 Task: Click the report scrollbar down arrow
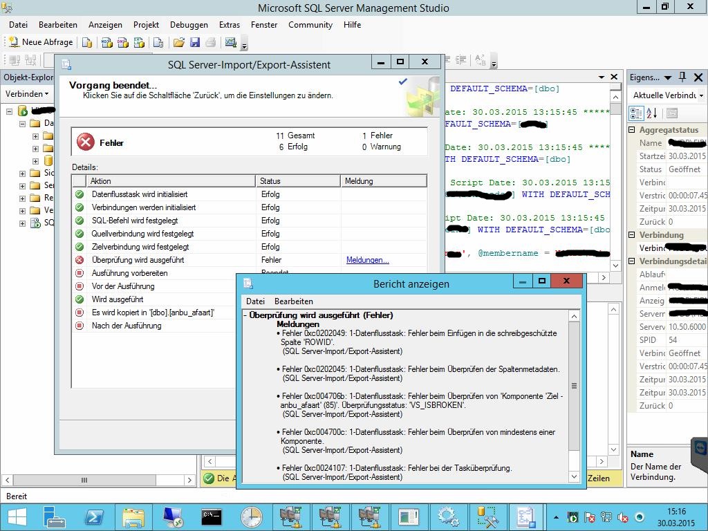pyautogui.click(x=574, y=476)
